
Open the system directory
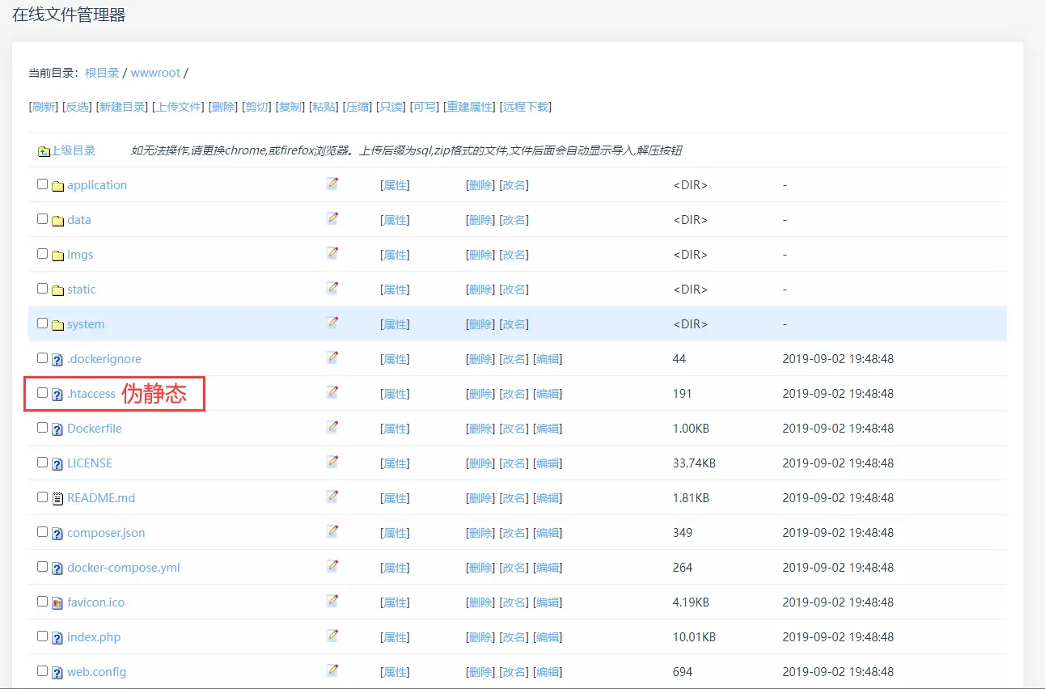[86, 323]
